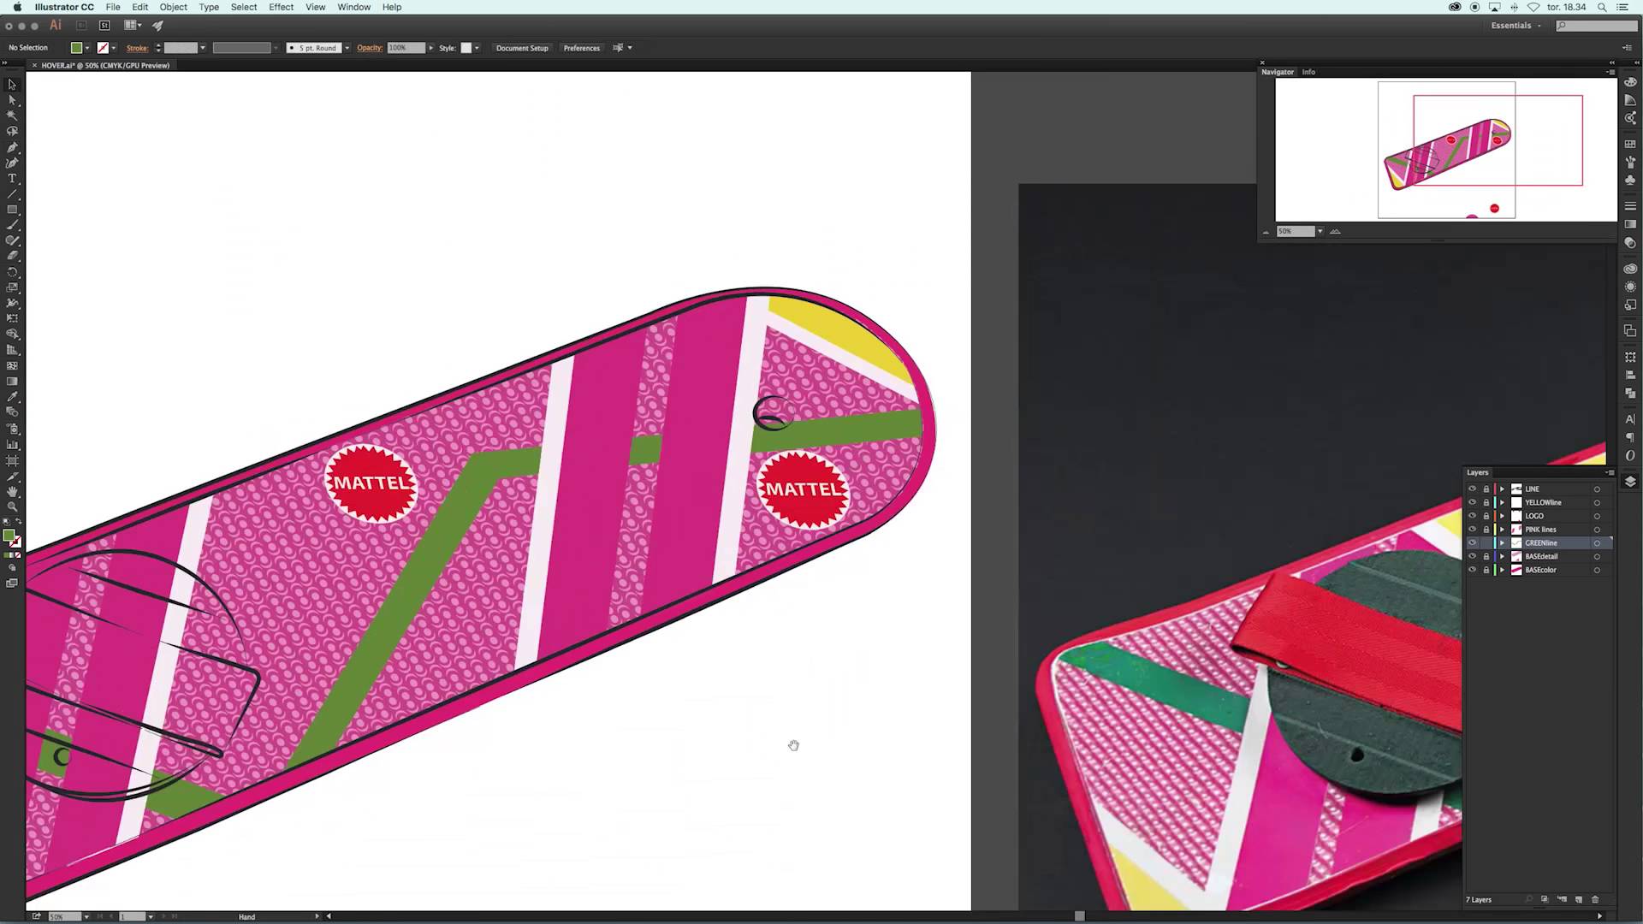Select the Pen tool

[12, 147]
